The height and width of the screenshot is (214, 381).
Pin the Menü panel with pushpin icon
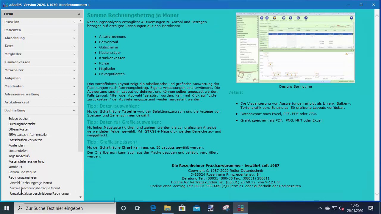pos(79,14)
